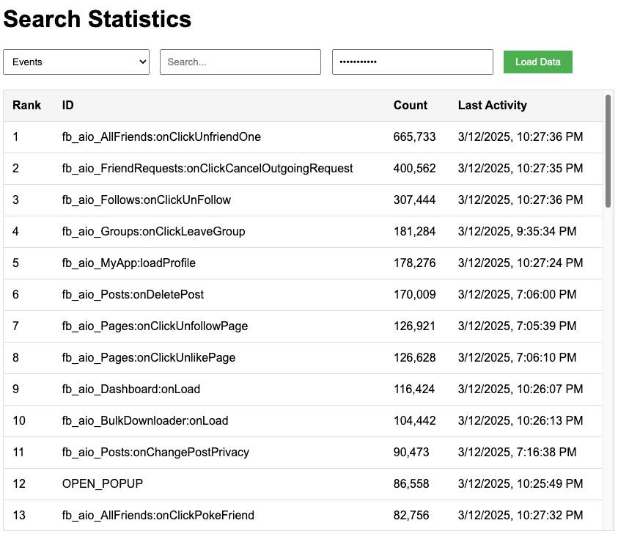
Task: Click the count value 307,444
Action: pos(415,200)
